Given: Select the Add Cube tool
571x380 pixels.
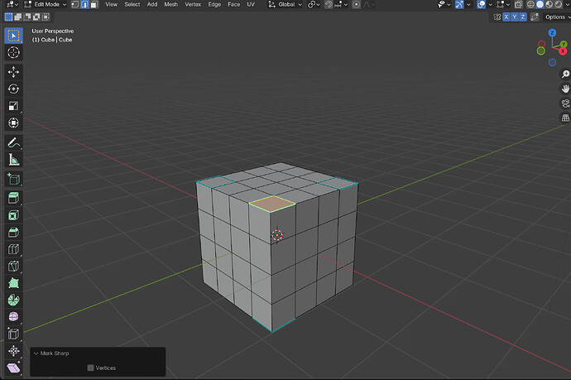Looking at the screenshot, I should coord(13,179).
